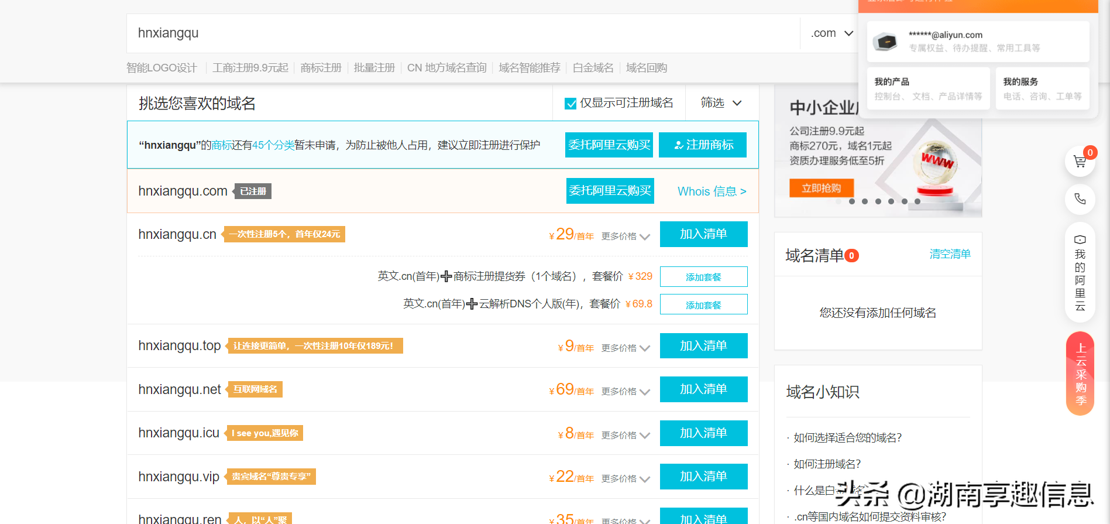Open the 我的阿里云 sidebar panel
This screenshot has width=1110, height=524.
(x=1080, y=272)
